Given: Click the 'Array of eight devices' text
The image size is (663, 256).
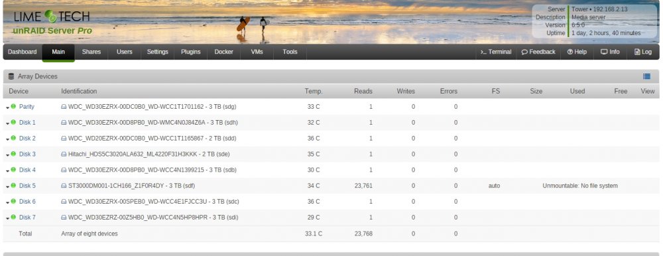Looking at the screenshot, I should coord(90,233).
